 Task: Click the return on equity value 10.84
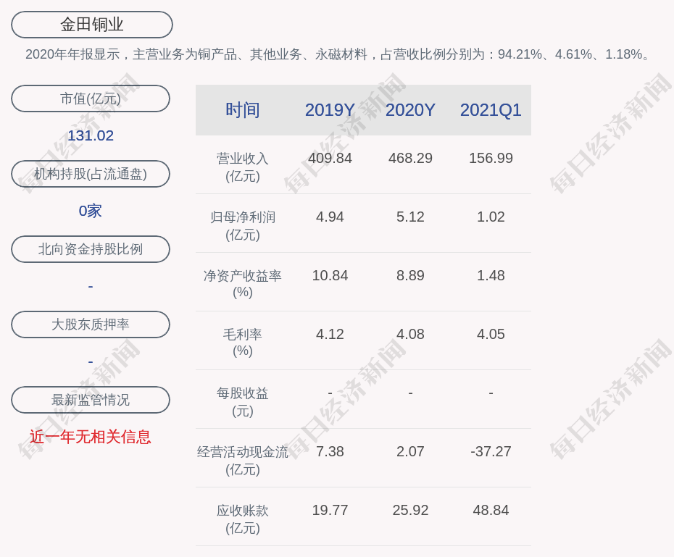pos(330,275)
